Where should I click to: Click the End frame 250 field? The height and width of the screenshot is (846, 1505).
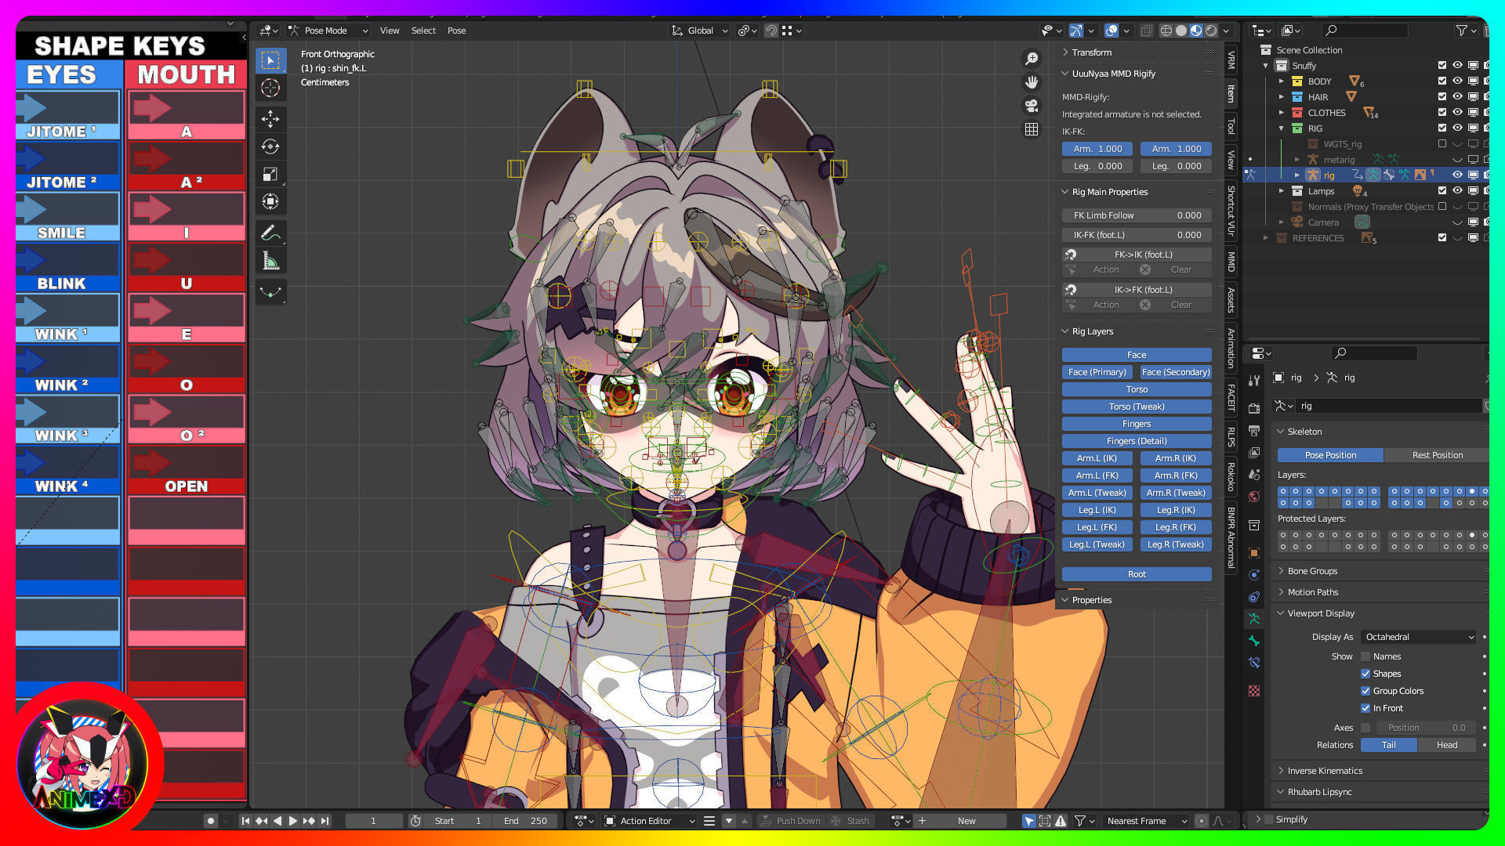(525, 821)
